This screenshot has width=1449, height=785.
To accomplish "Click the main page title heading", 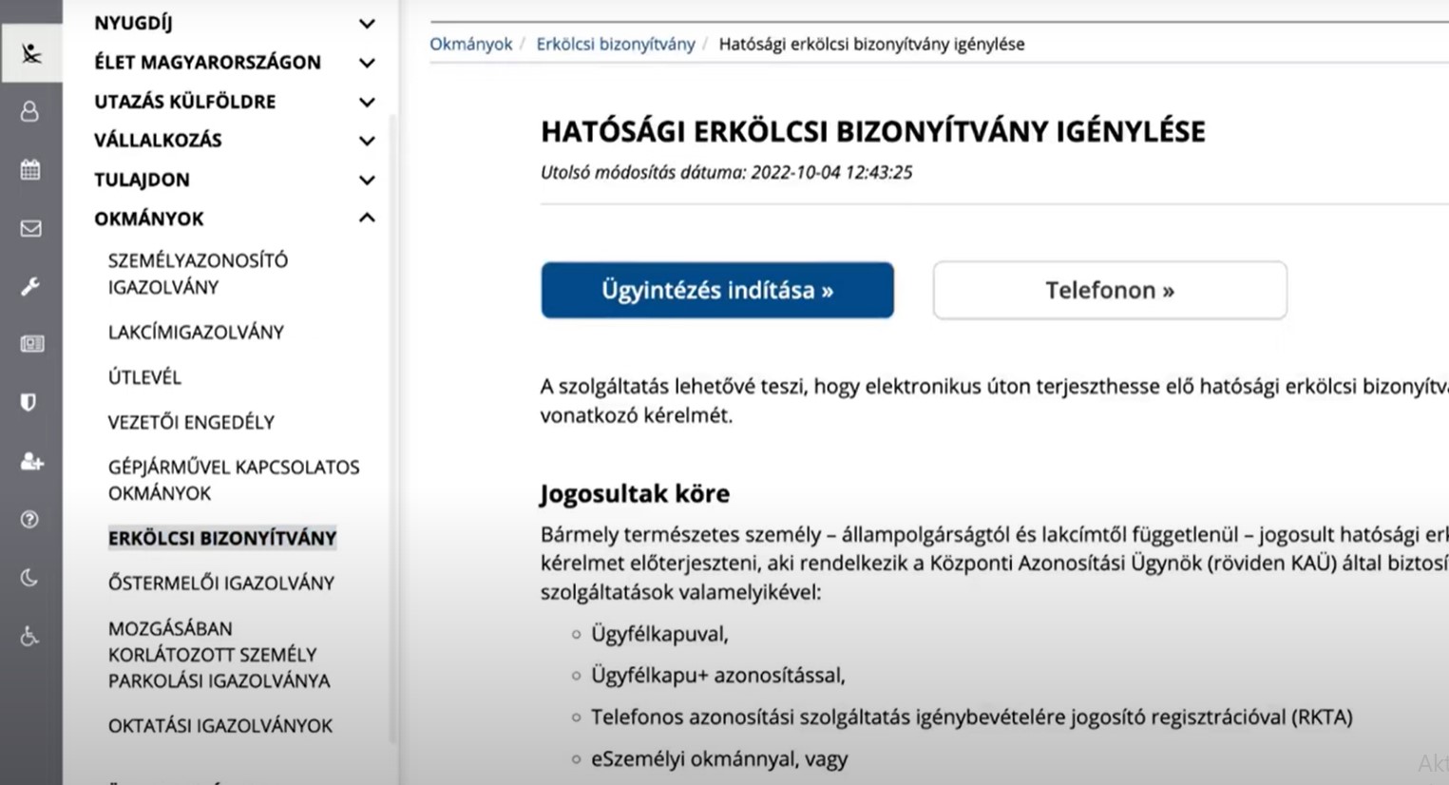I will [872, 131].
